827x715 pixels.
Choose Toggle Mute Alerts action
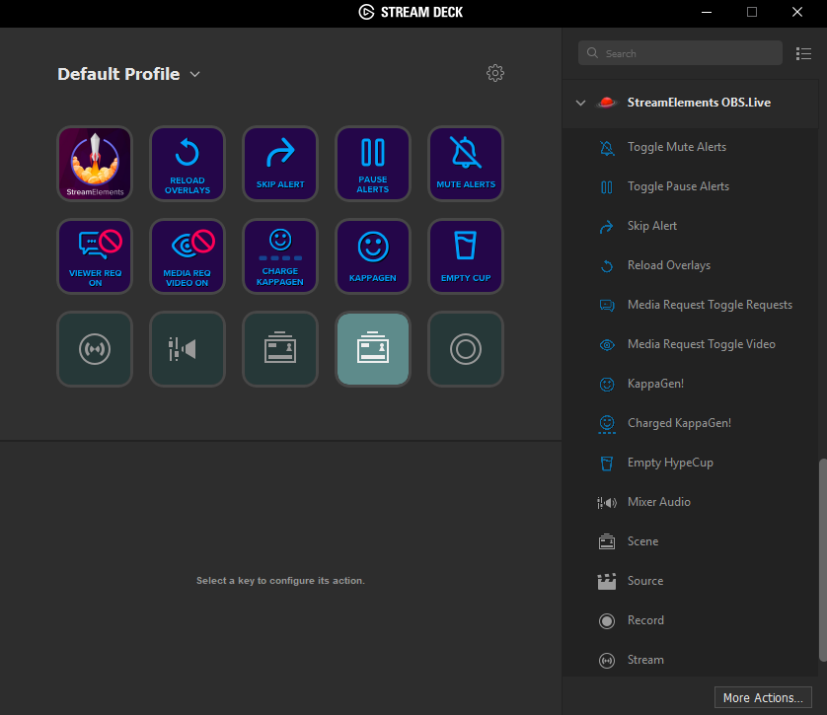pos(691,147)
